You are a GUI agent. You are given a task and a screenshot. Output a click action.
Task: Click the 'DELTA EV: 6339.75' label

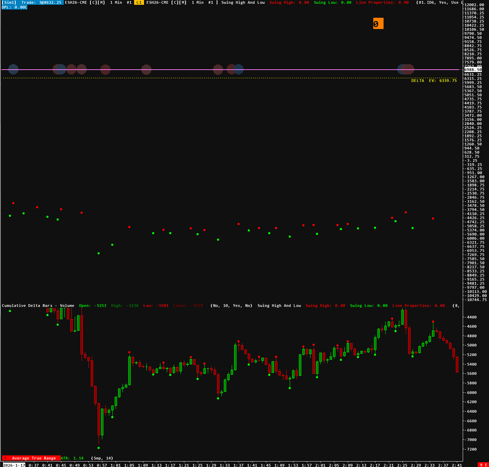click(x=434, y=81)
